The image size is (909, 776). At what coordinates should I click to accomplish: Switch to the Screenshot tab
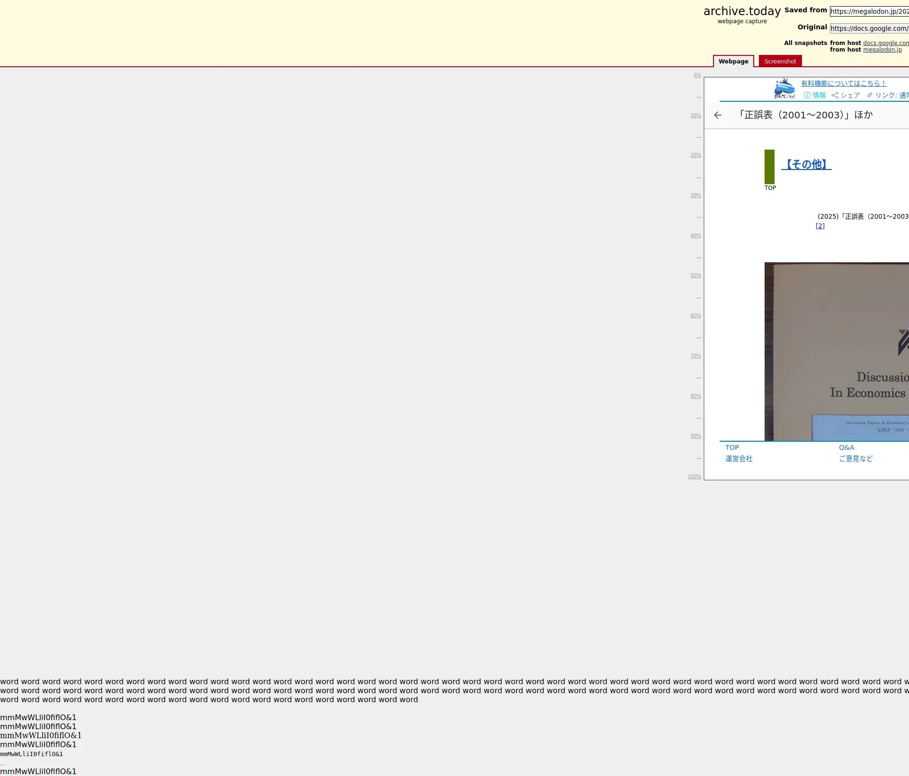(x=780, y=61)
